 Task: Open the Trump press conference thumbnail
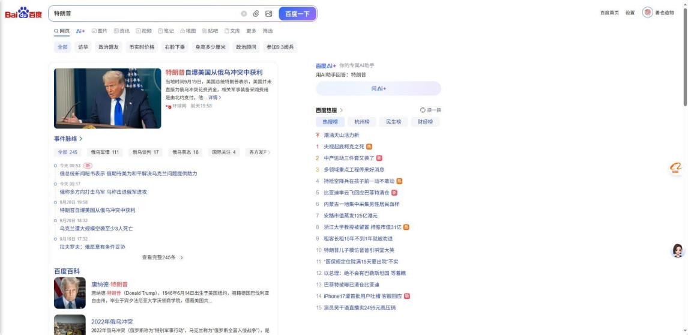[107, 98]
